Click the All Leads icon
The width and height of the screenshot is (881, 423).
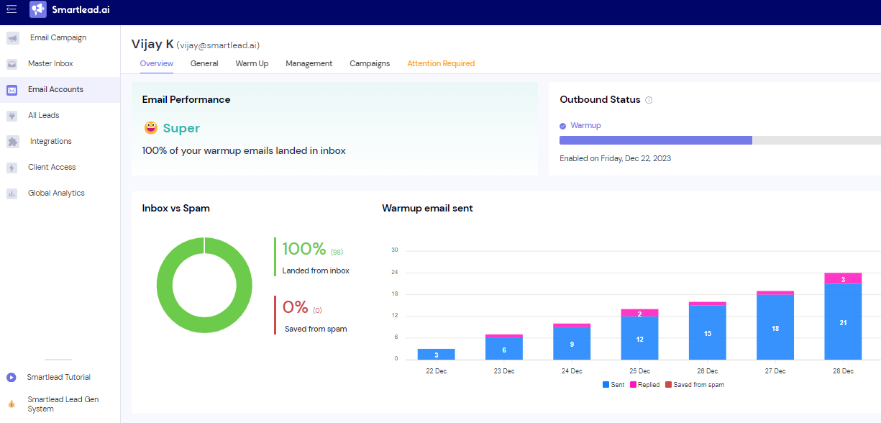click(x=12, y=116)
